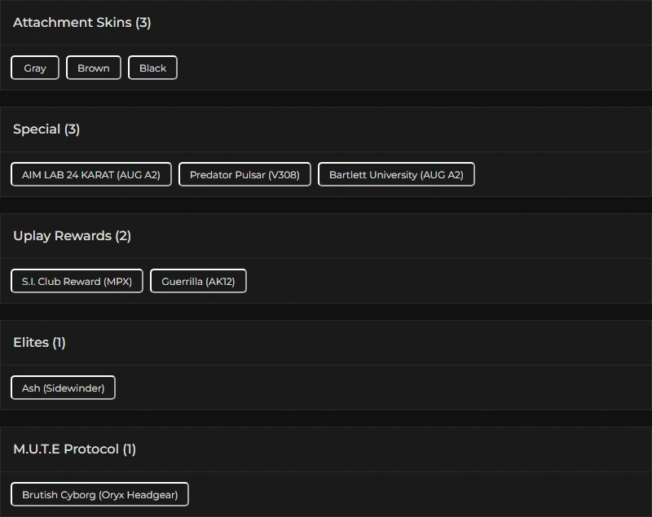This screenshot has height=517, width=652.
Task: Click the (1) count beside M.U.T.E Protocol
Action: [129, 449]
